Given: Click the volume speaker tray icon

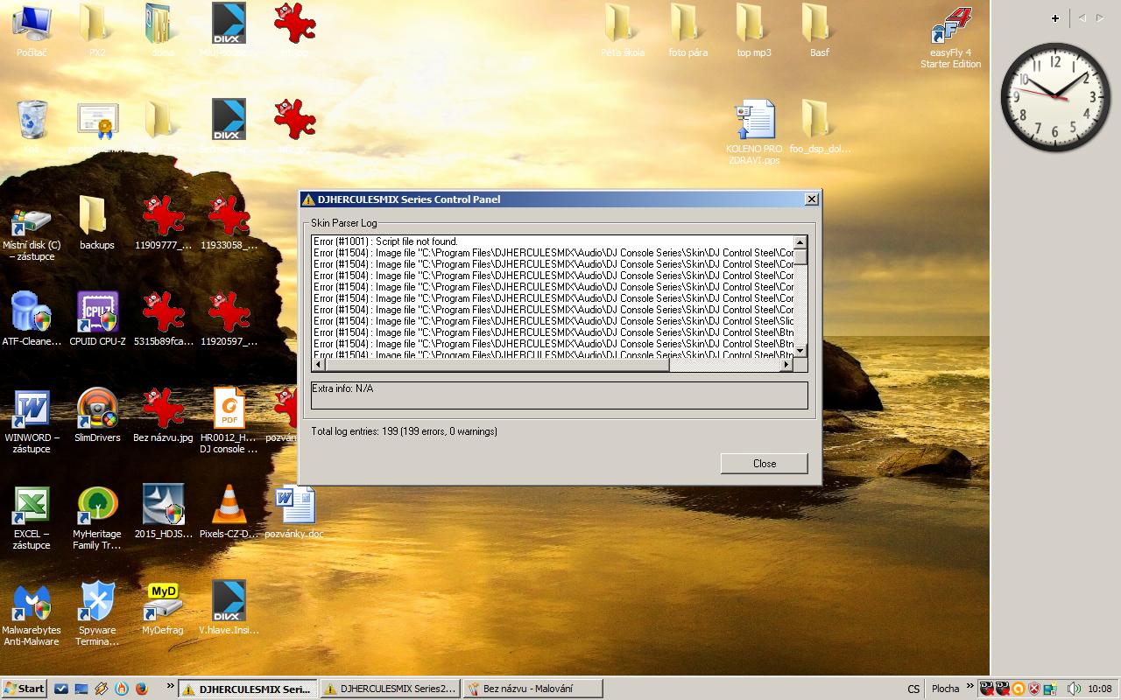Looking at the screenshot, I should 1074,689.
